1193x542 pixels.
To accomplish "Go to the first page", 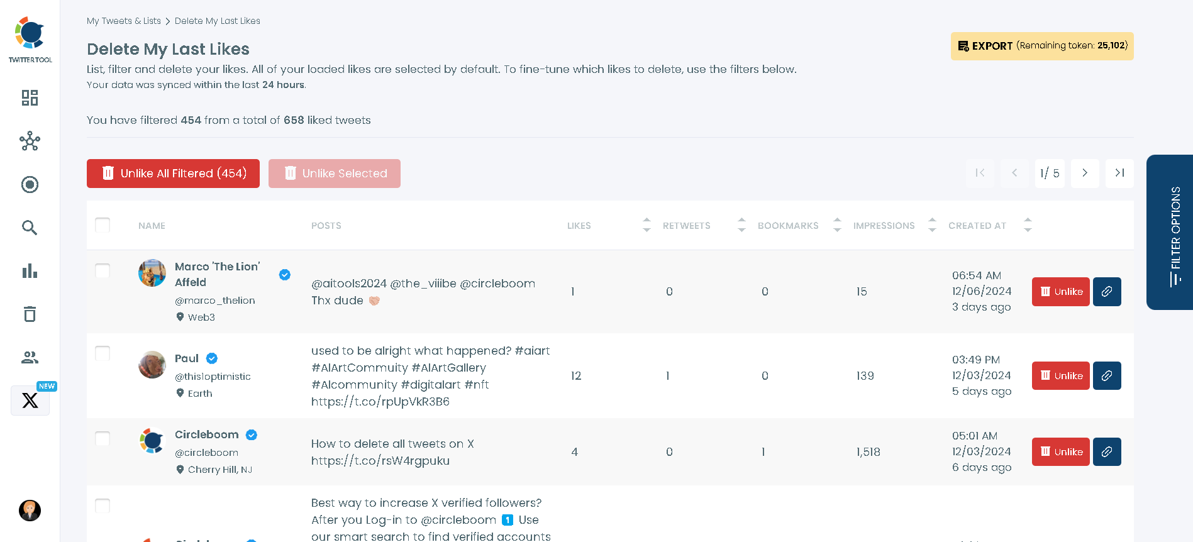I will [980, 173].
